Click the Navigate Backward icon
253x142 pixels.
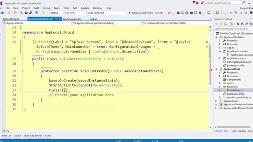(2, 13)
